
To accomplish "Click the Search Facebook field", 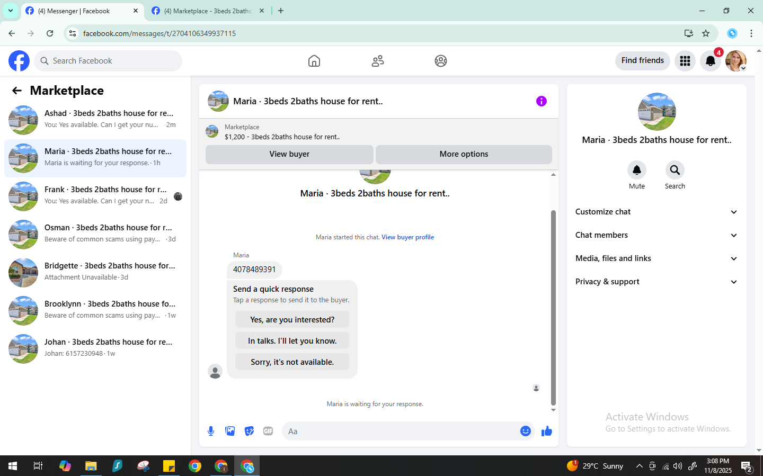I will click(108, 61).
